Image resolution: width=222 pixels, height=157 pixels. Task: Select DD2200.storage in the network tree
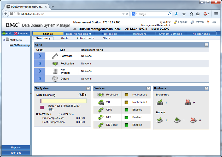(20, 45)
